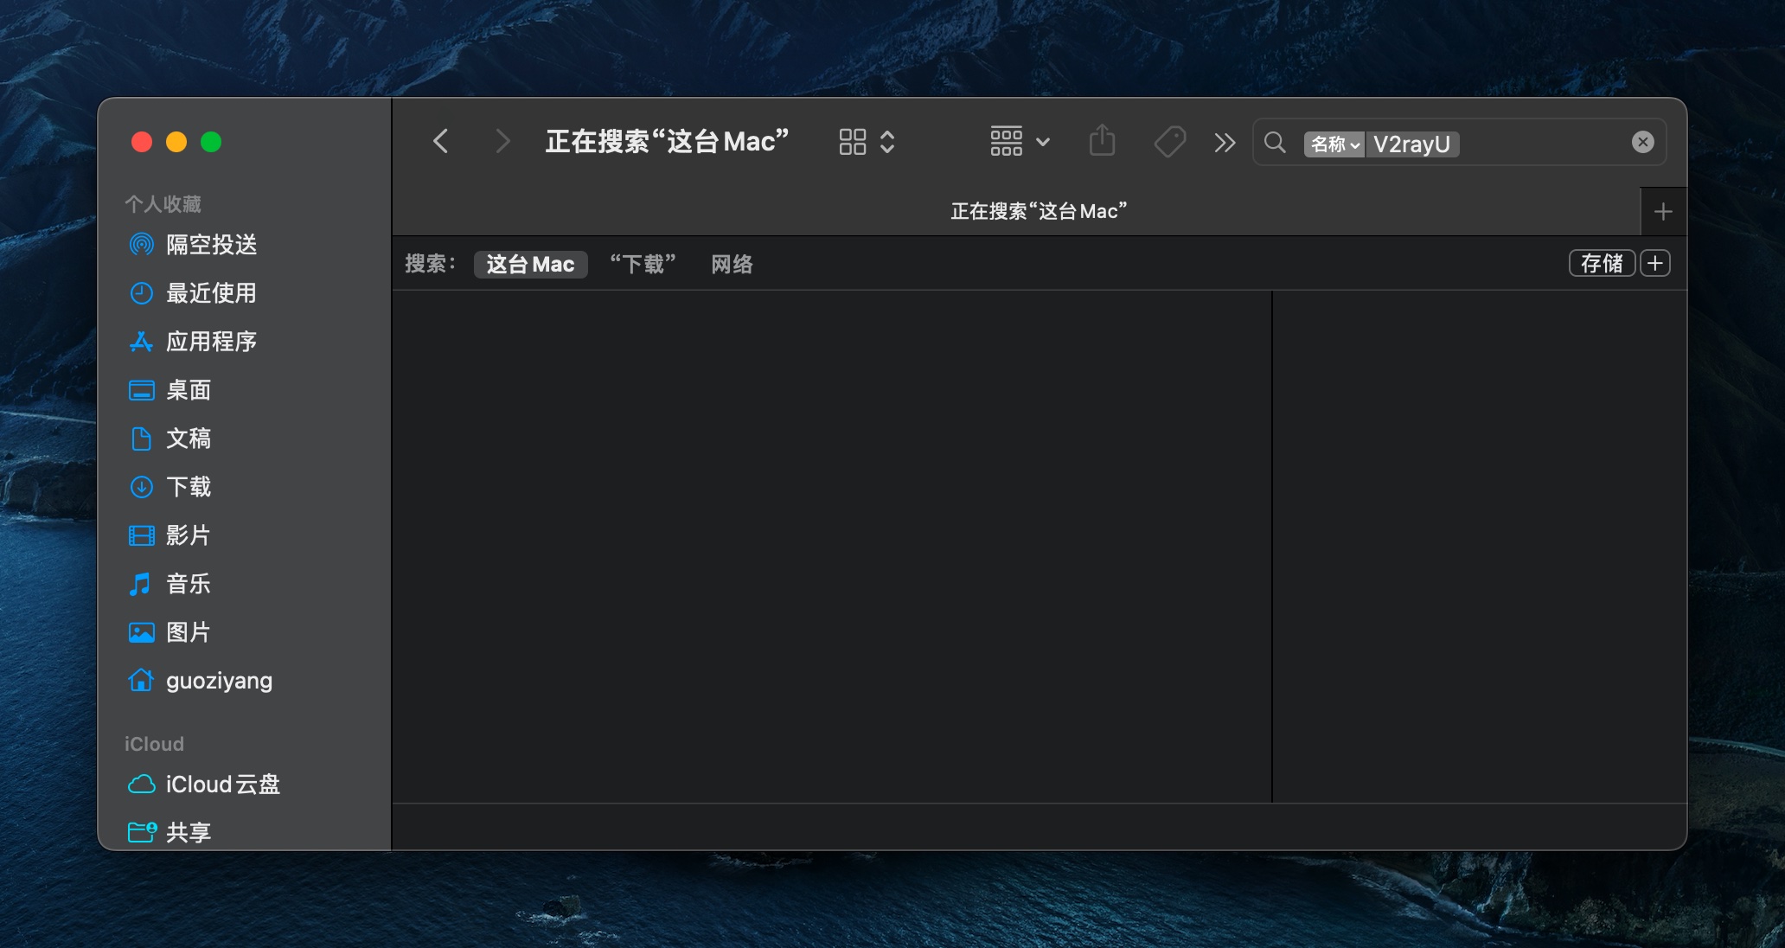This screenshot has height=948, width=1785.
Task: Click the Tags toolbar icon
Action: [1169, 142]
